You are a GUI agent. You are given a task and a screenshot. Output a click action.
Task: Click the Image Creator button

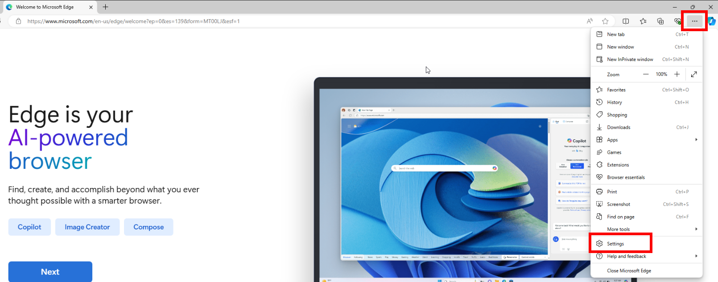click(87, 227)
